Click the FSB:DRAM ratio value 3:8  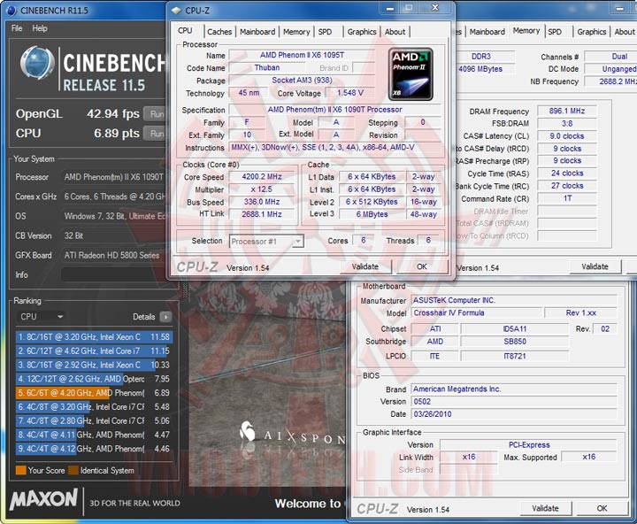[x=567, y=124]
